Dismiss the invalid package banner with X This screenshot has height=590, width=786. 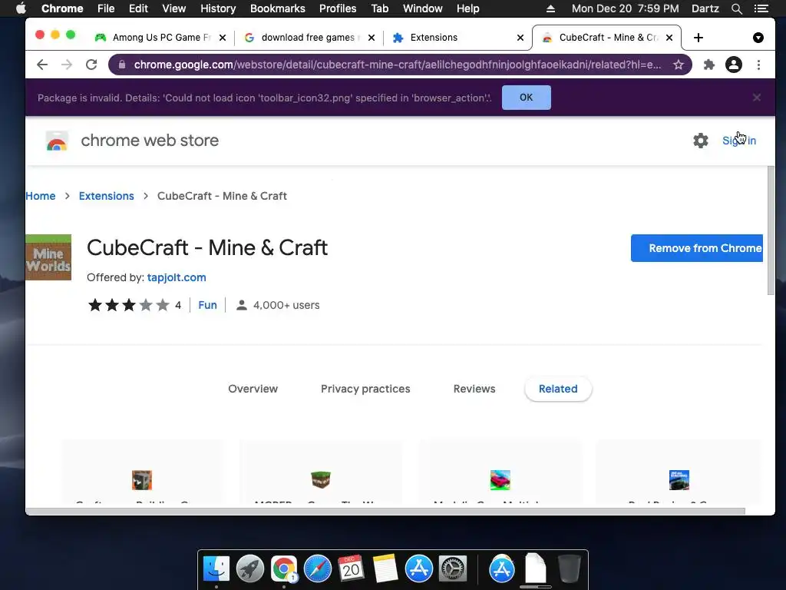pos(756,98)
